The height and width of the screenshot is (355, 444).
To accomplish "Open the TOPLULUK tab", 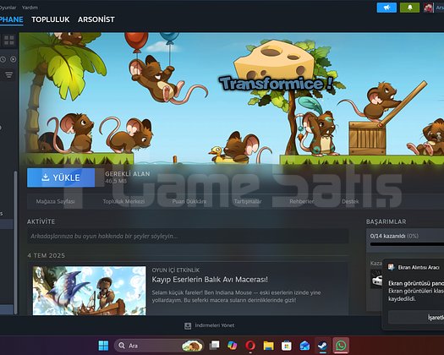I will [51, 19].
